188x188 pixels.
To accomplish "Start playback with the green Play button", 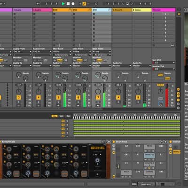I will pos(63,4).
